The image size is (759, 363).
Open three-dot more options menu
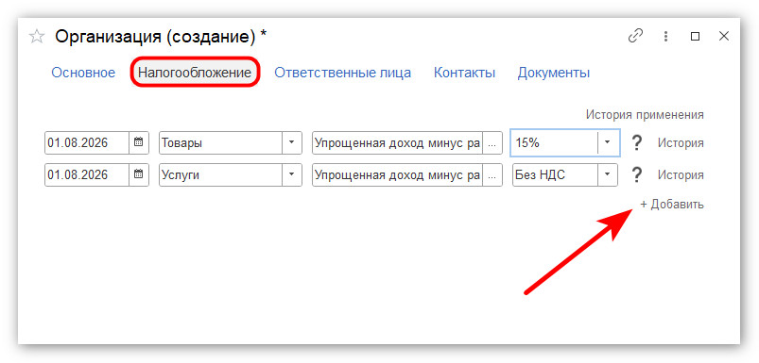(x=666, y=36)
